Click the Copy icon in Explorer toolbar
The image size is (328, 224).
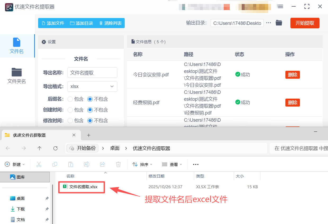pos(55,164)
